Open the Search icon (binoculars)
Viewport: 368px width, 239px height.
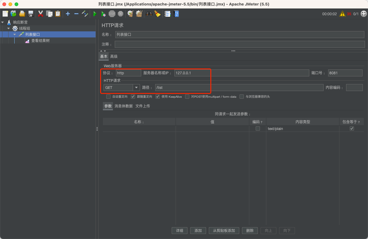149,14
